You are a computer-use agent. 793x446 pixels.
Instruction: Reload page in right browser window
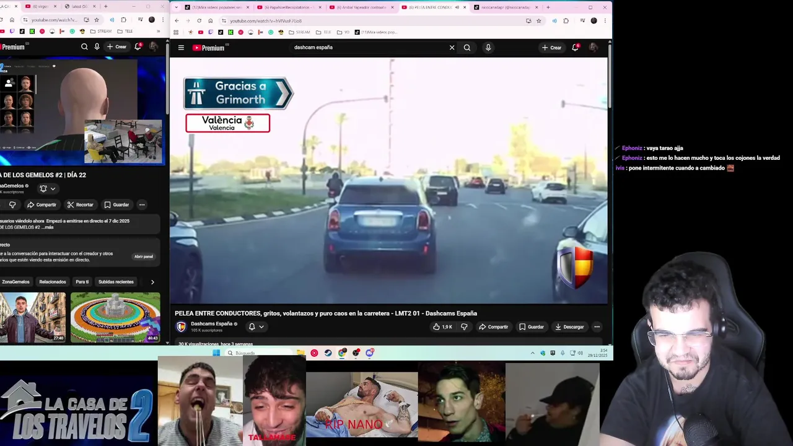tap(199, 20)
